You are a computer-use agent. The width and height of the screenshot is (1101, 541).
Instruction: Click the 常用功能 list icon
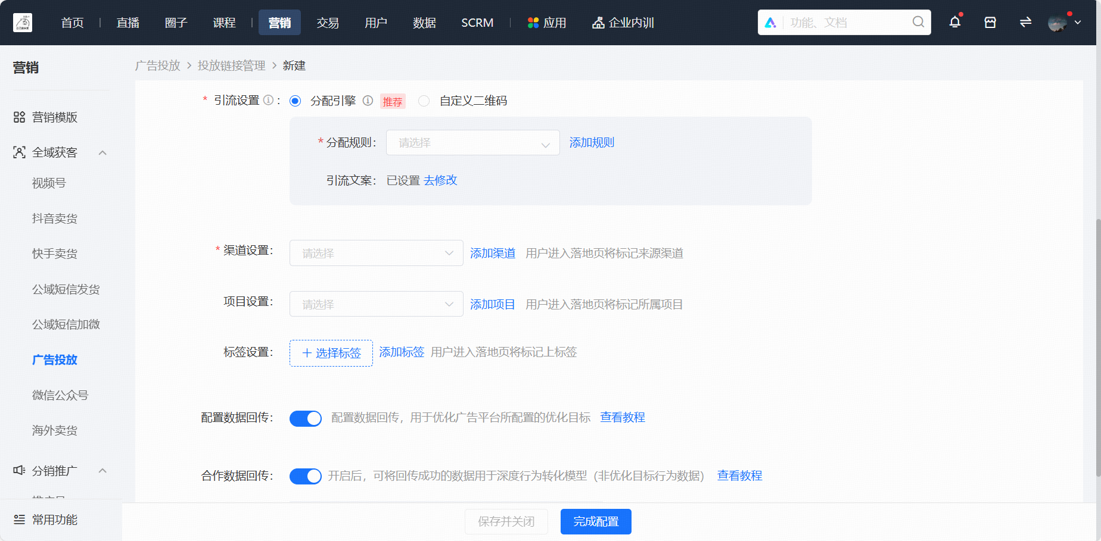pyautogui.click(x=19, y=520)
